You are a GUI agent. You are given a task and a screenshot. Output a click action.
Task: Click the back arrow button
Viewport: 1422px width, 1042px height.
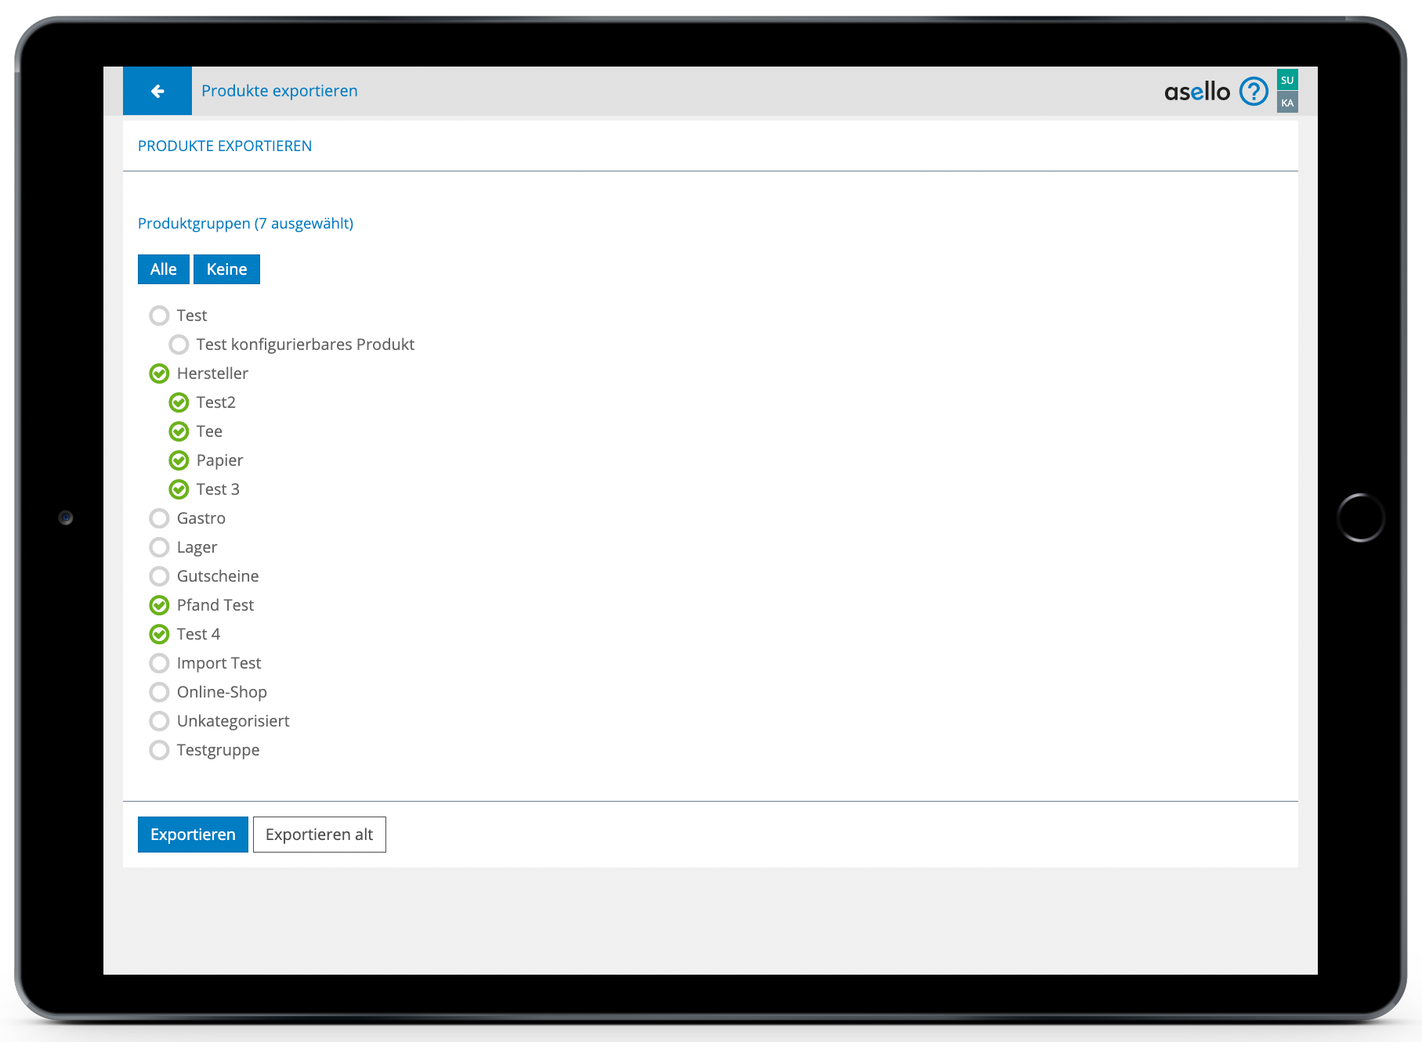[x=157, y=91]
